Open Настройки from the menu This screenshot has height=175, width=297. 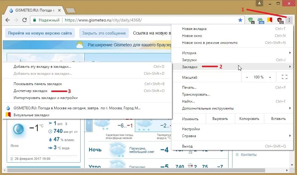(x=232, y=129)
